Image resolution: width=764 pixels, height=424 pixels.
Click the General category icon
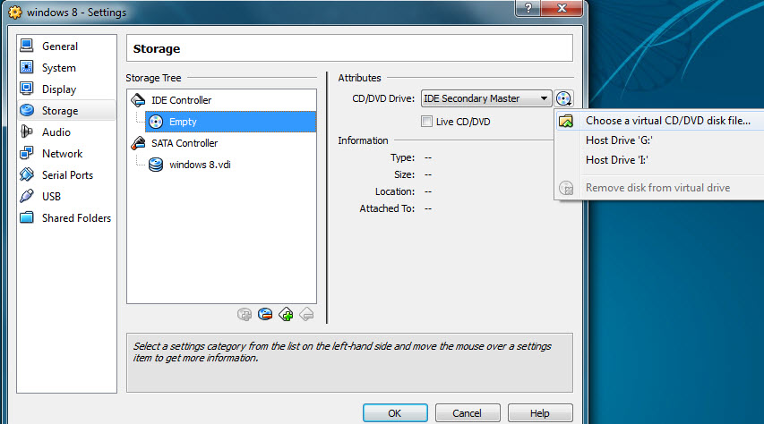27,46
